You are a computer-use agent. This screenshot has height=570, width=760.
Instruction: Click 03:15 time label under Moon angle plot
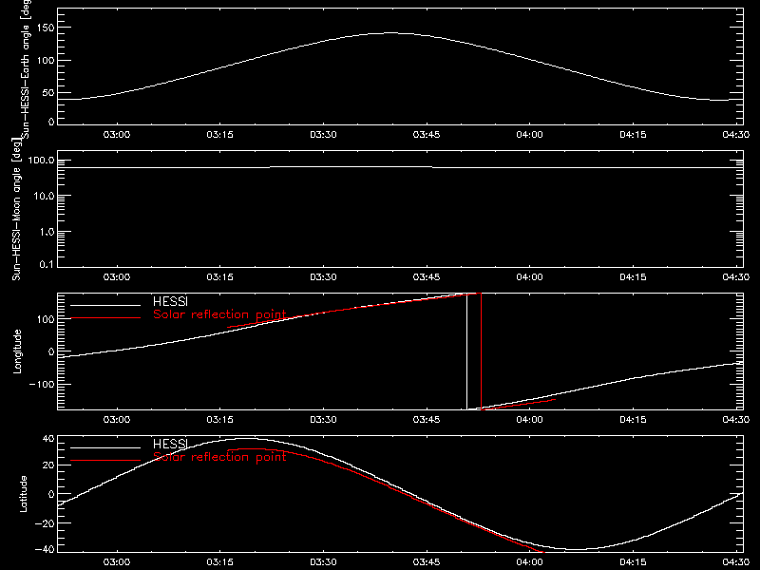pyautogui.click(x=220, y=276)
